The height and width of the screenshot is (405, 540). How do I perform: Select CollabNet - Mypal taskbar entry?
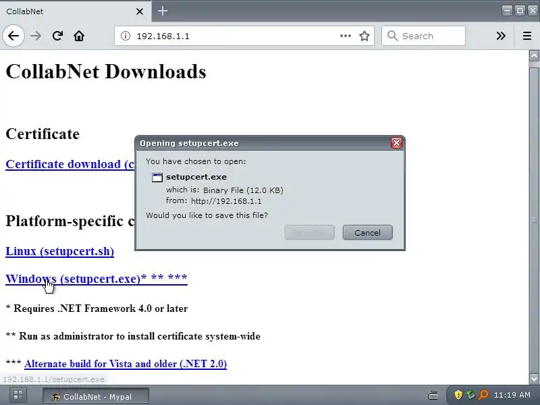coord(96,396)
